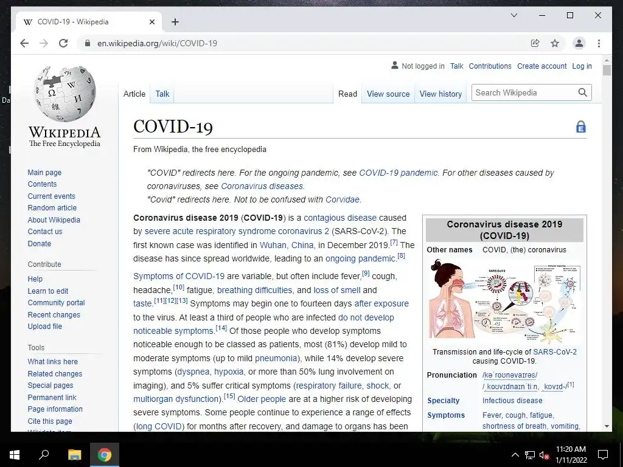The width and height of the screenshot is (623, 467).
Task: Open Related changes
Action: click(55, 374)
